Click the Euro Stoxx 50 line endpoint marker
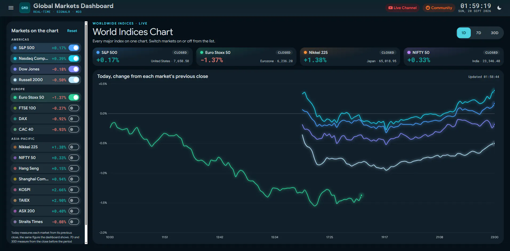The height and width of the screenshot is (251, 510). [362, 195]
